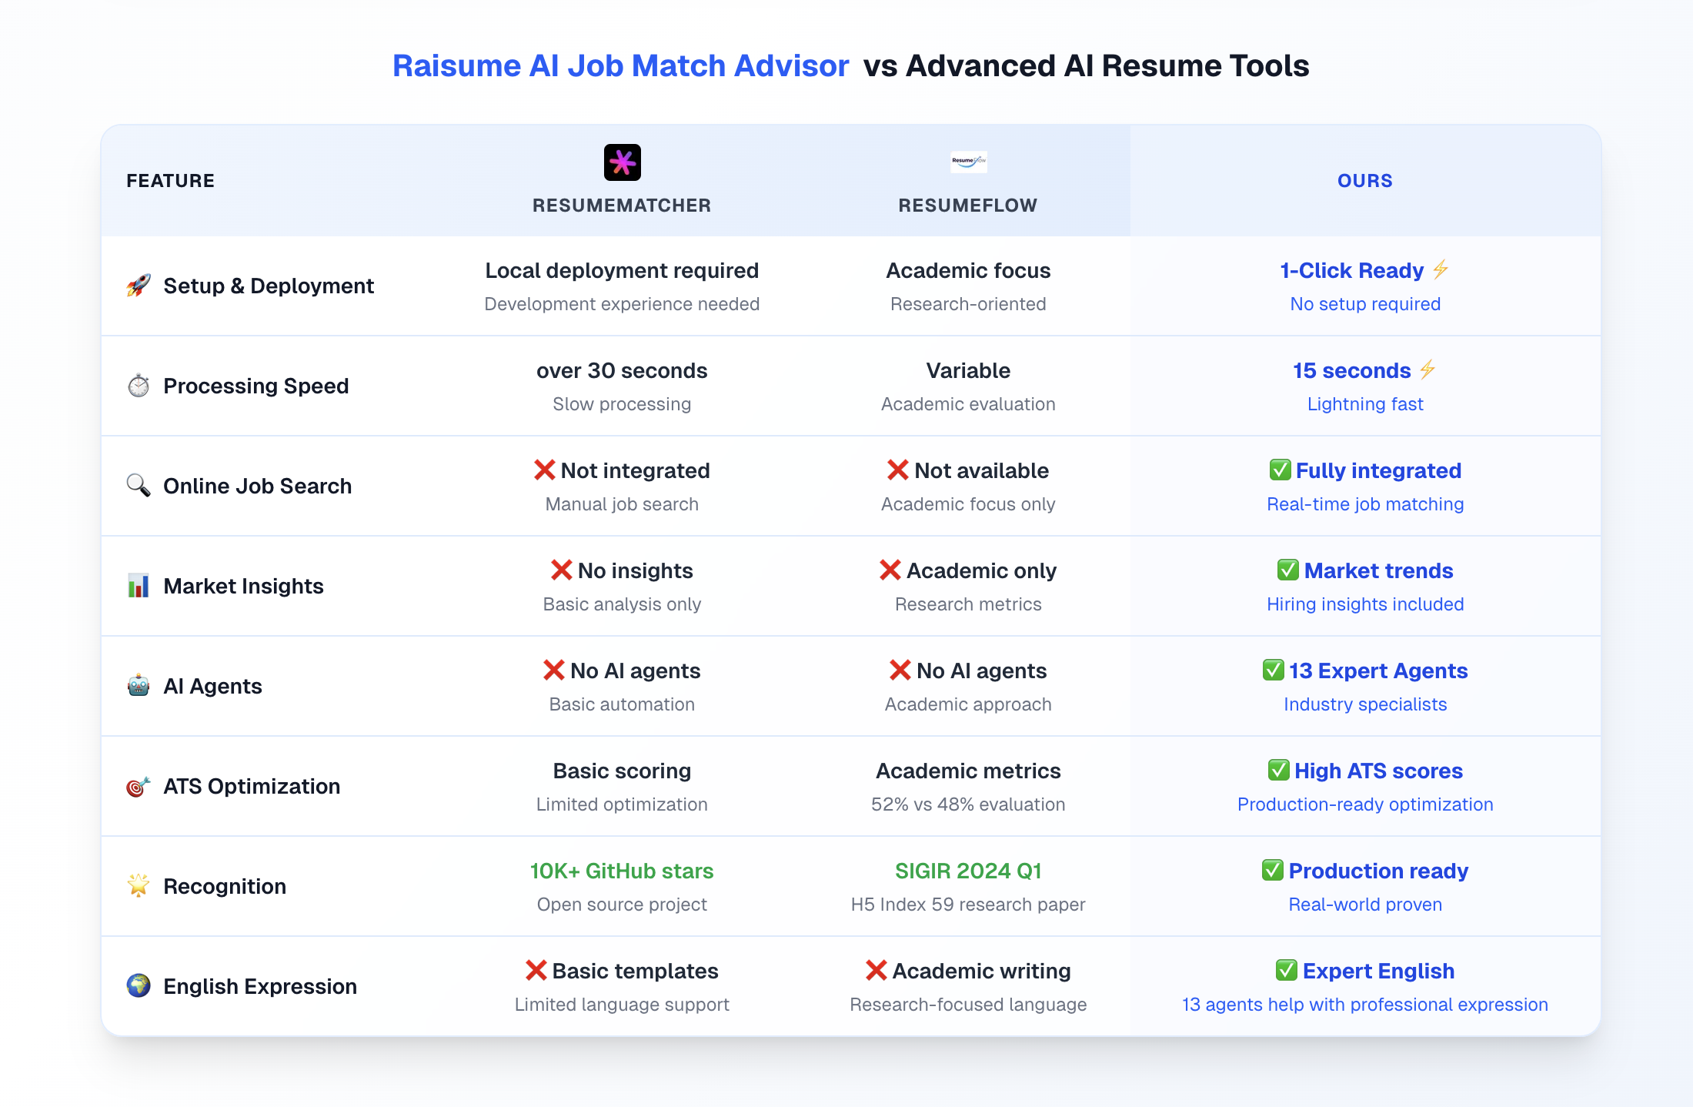Click the FEATURE column header
Viewport: 1693px width, 1107px height.
pos(170,181)
